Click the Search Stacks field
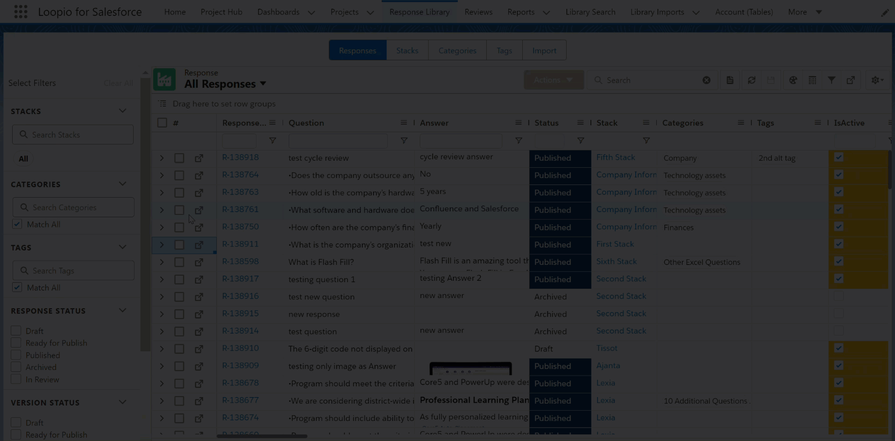This screenshot has height=441, width=895. tap(73, 135)
